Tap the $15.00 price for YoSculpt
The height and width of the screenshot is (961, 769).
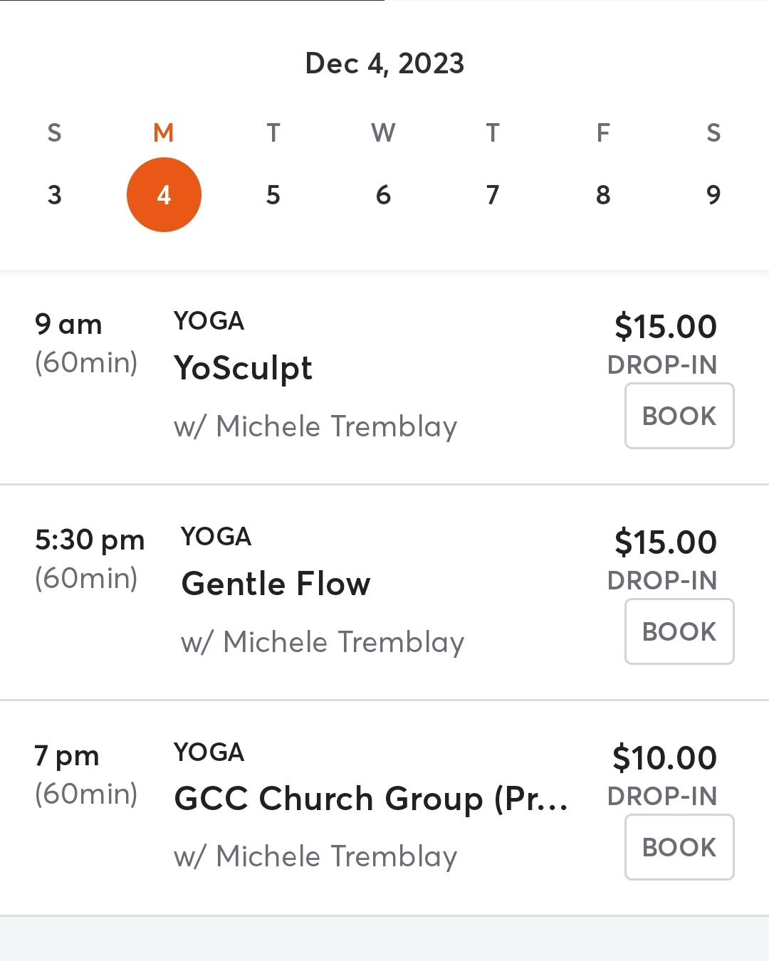tap(665, 327)
